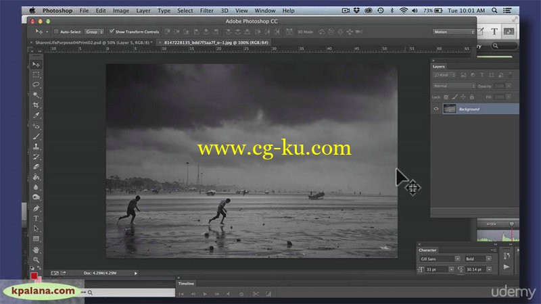Screen dimensions: 541x304
Task: Select the Magic Wand tool
Action: coord(36,95)
